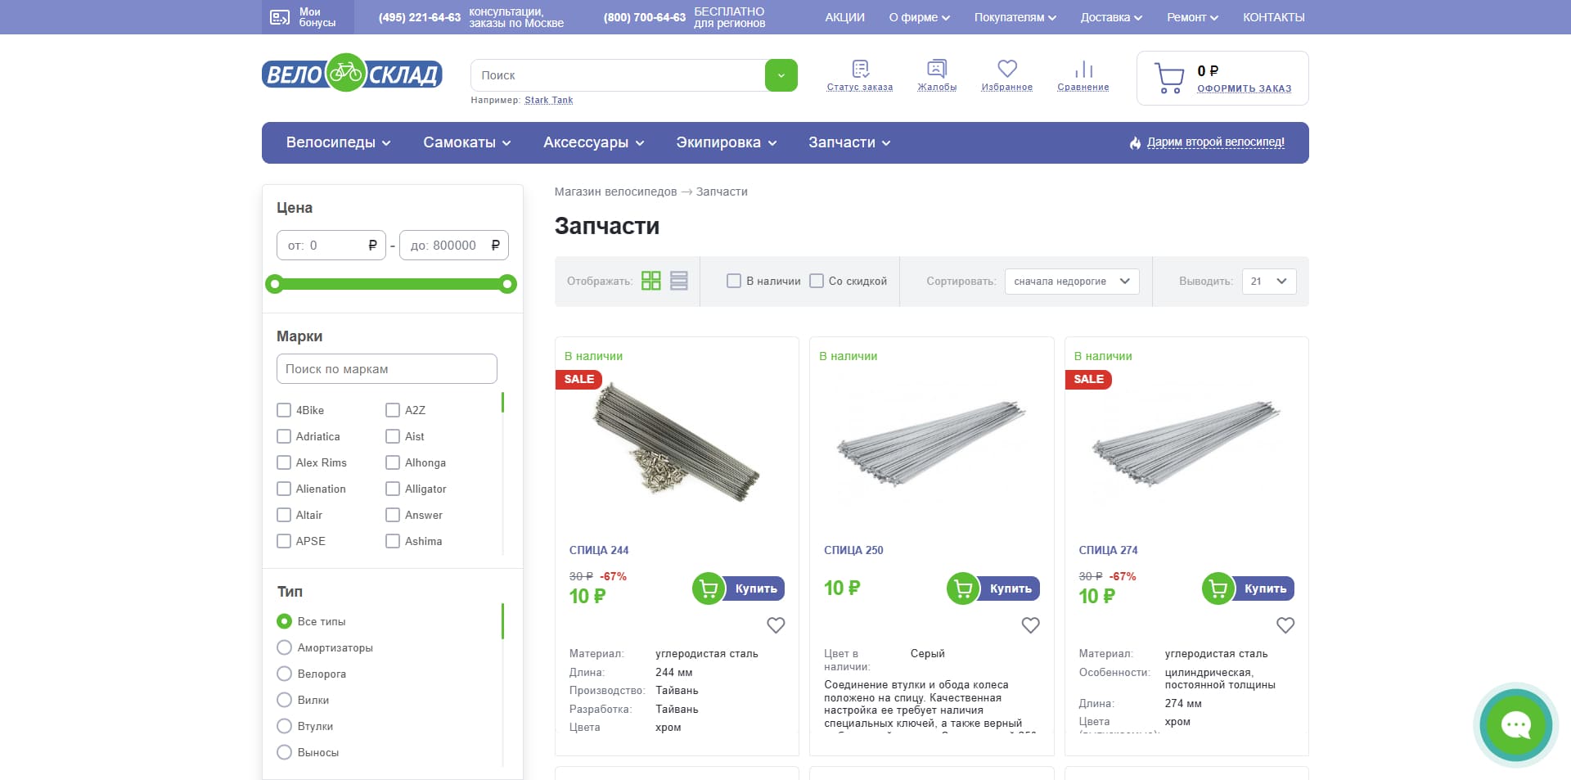Open the Экипировка menu
Screen dimensions: 1571x780
pos(726,142)
